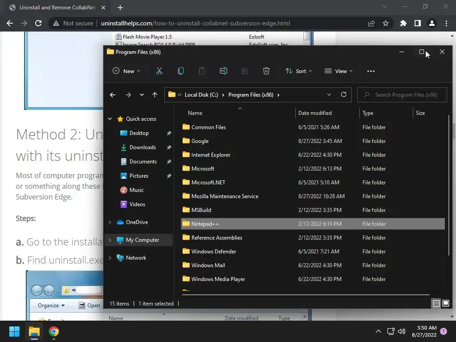
Task: Go forward in File Explorer
Action: (x=128, y=95)
